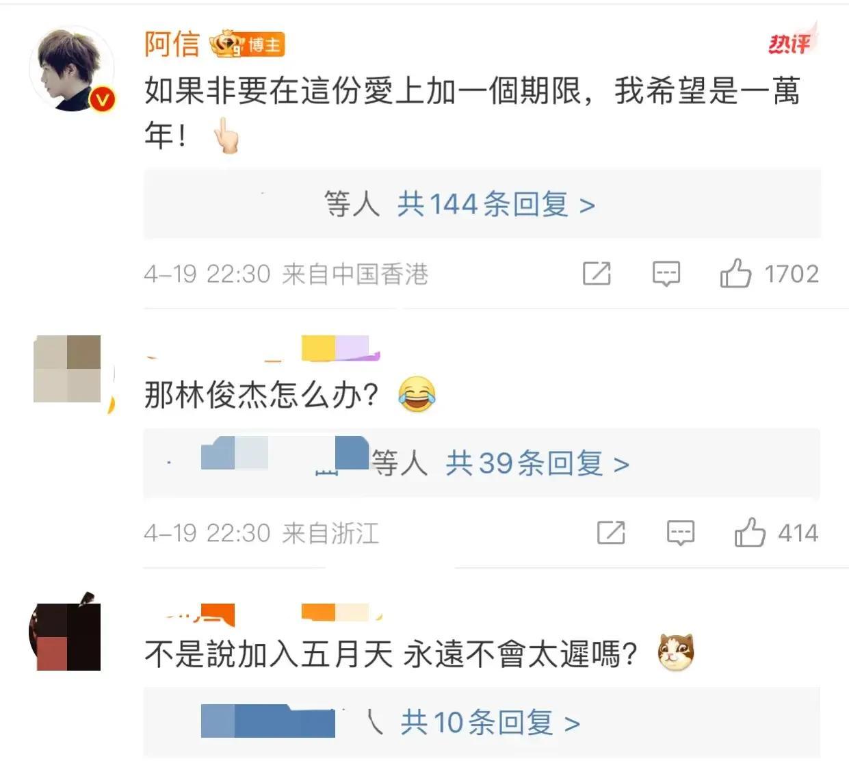Tap the 博主 crown badge
Screen dimensions: 849x774
click(247, 45)
